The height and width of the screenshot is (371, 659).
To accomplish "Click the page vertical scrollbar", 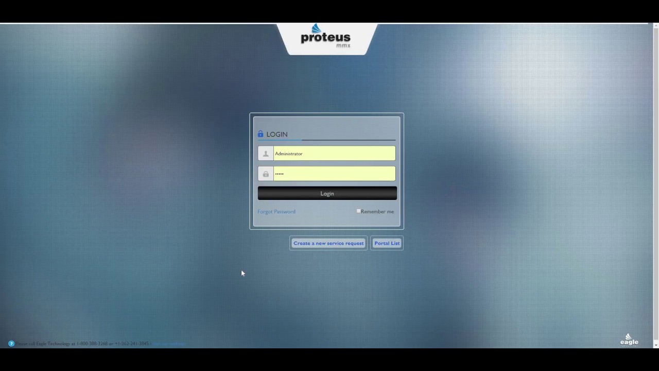I will (x=655, y=185).
